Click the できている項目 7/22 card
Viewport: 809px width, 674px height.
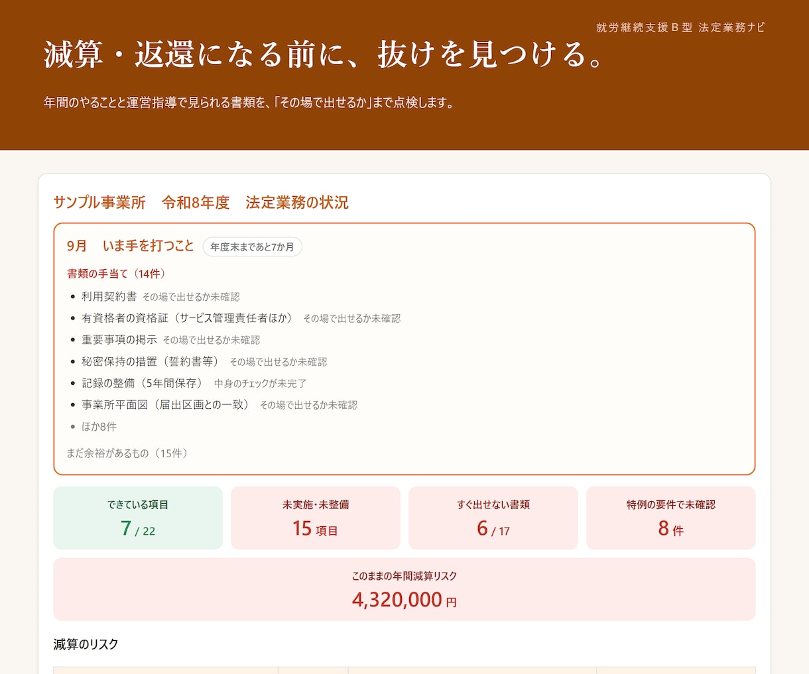tap(138, 518)
